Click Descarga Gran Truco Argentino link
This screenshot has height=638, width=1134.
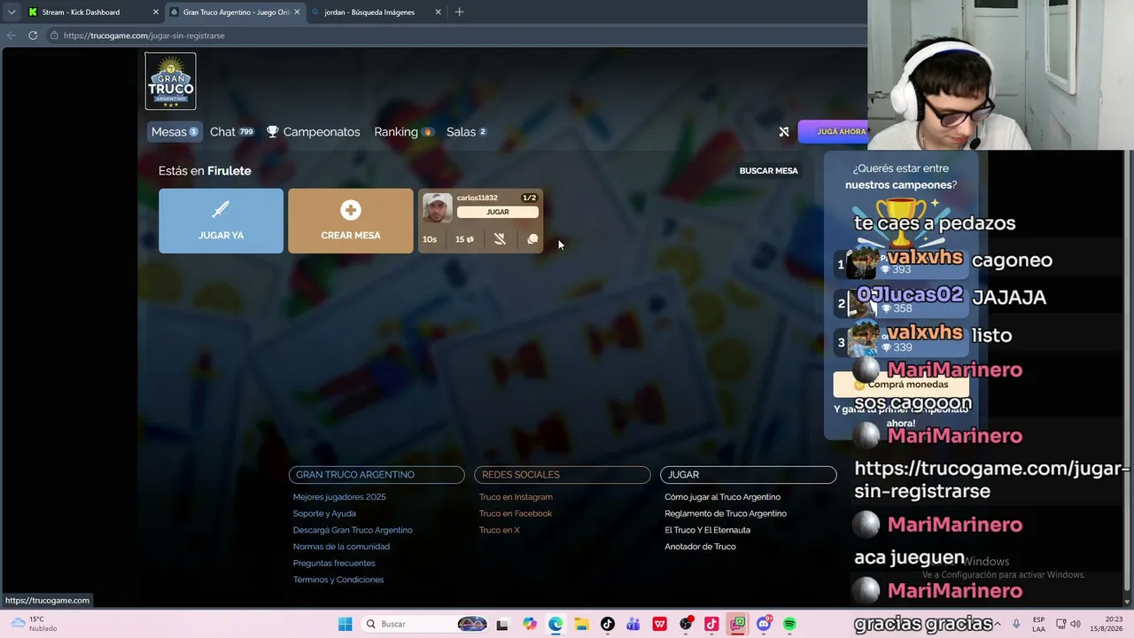[353, 530]
